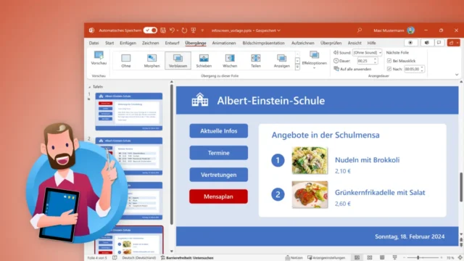Select the Grünkernfrikadelle food image

point(310,194)
